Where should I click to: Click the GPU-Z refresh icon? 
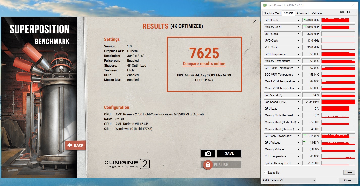point(348,12)
